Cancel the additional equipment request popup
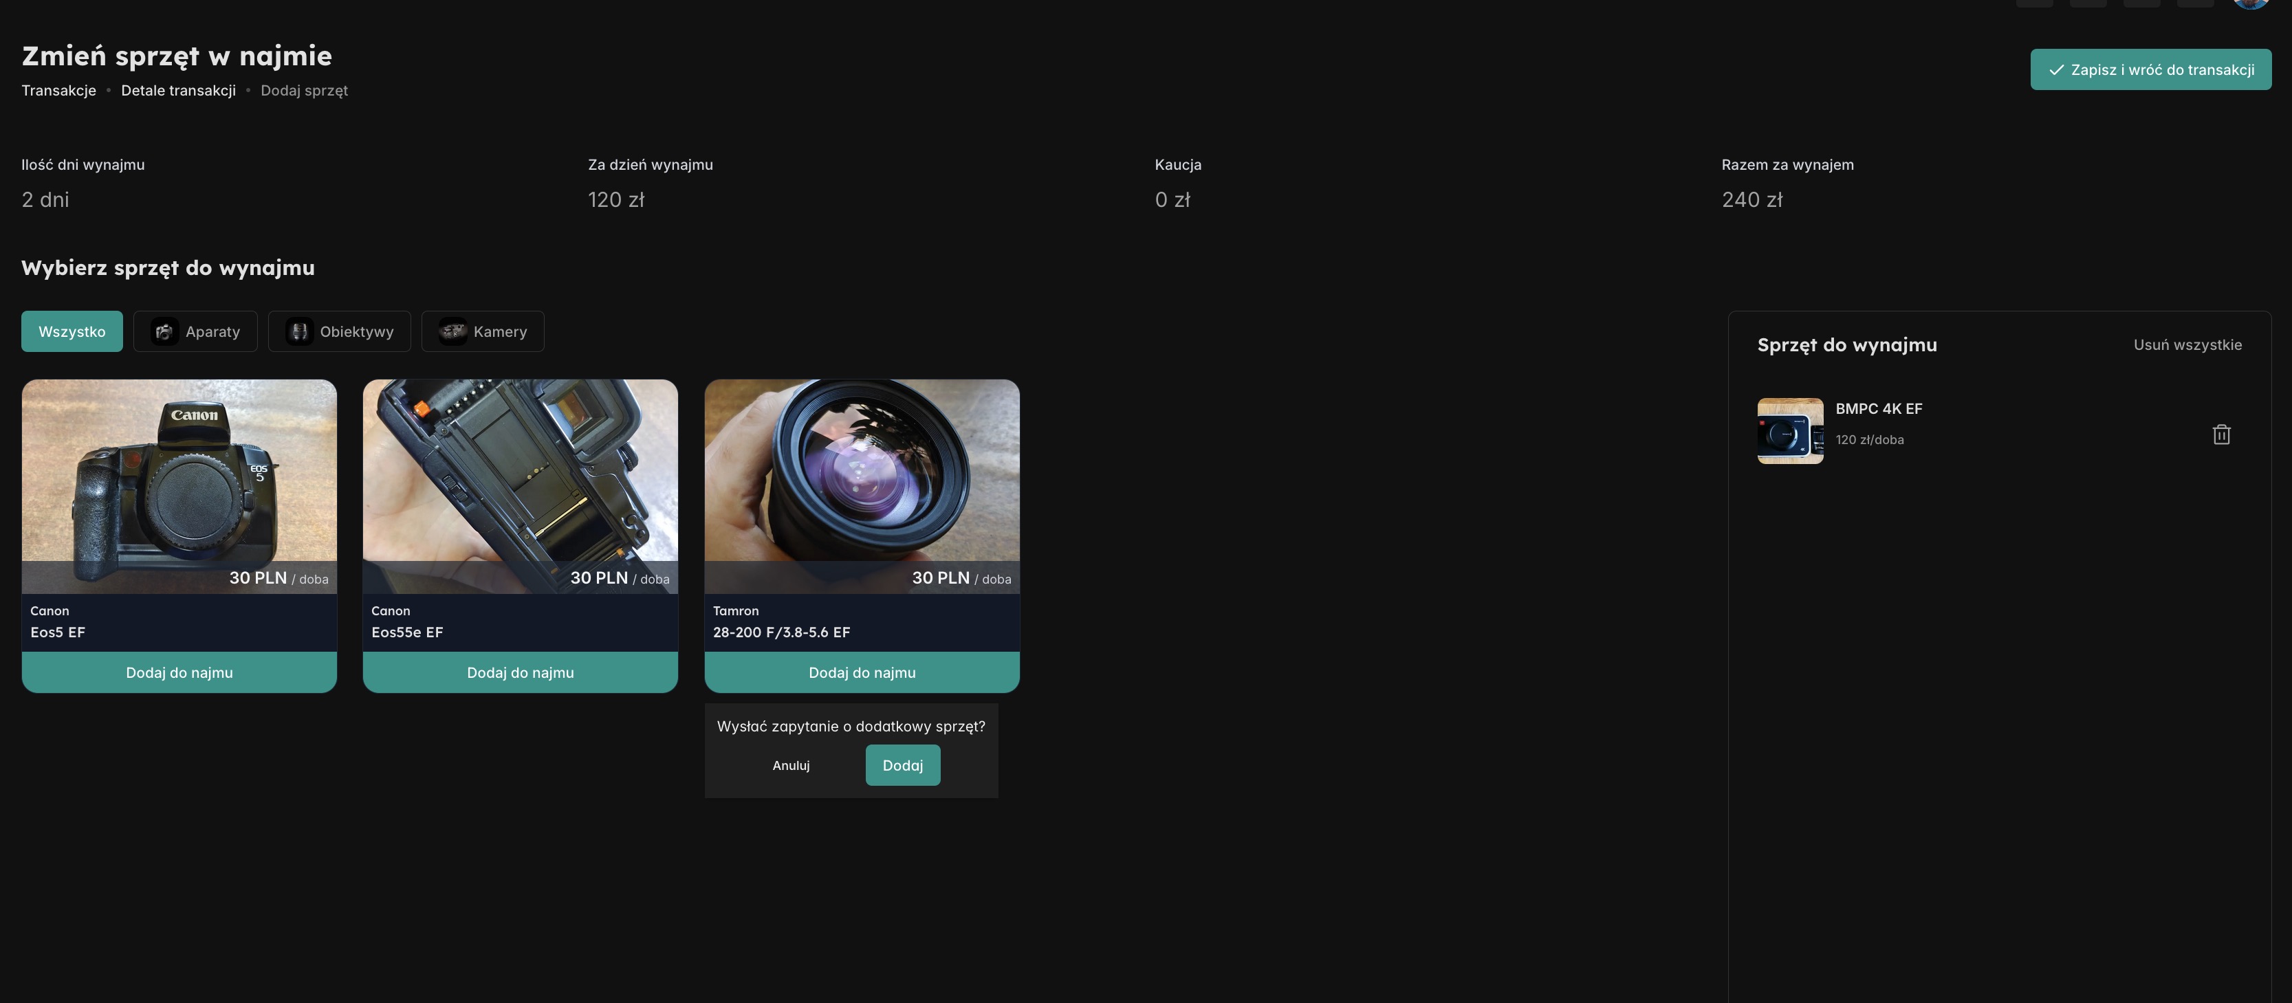This screenshot has width=2292, height=1003. (x=790, y=764)
